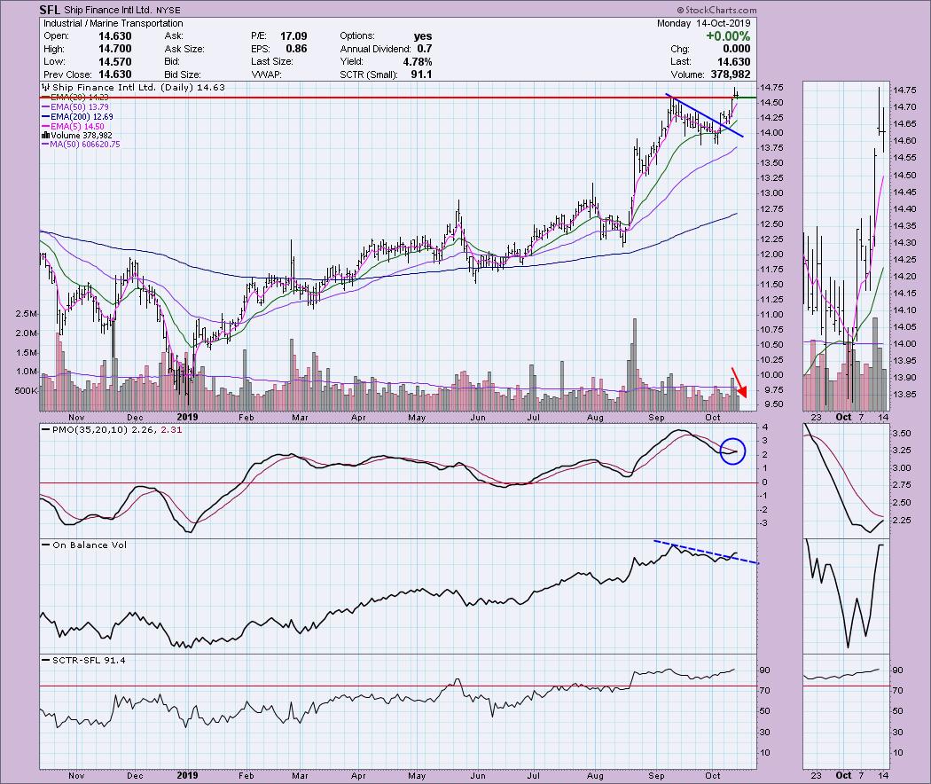
Task: Select the 14.65 label in the zoomed price panel
Action: (x=904, y=124)
